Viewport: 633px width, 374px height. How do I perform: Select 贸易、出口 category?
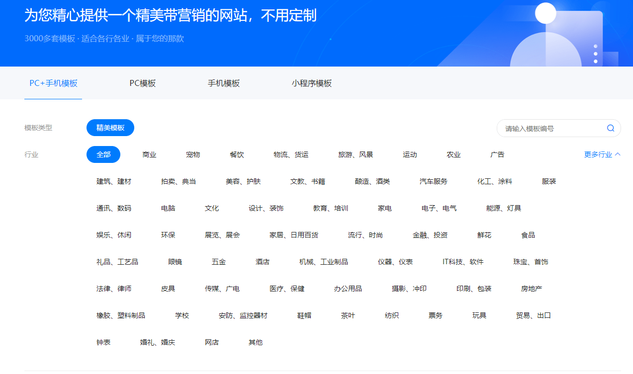pos(534,315)
